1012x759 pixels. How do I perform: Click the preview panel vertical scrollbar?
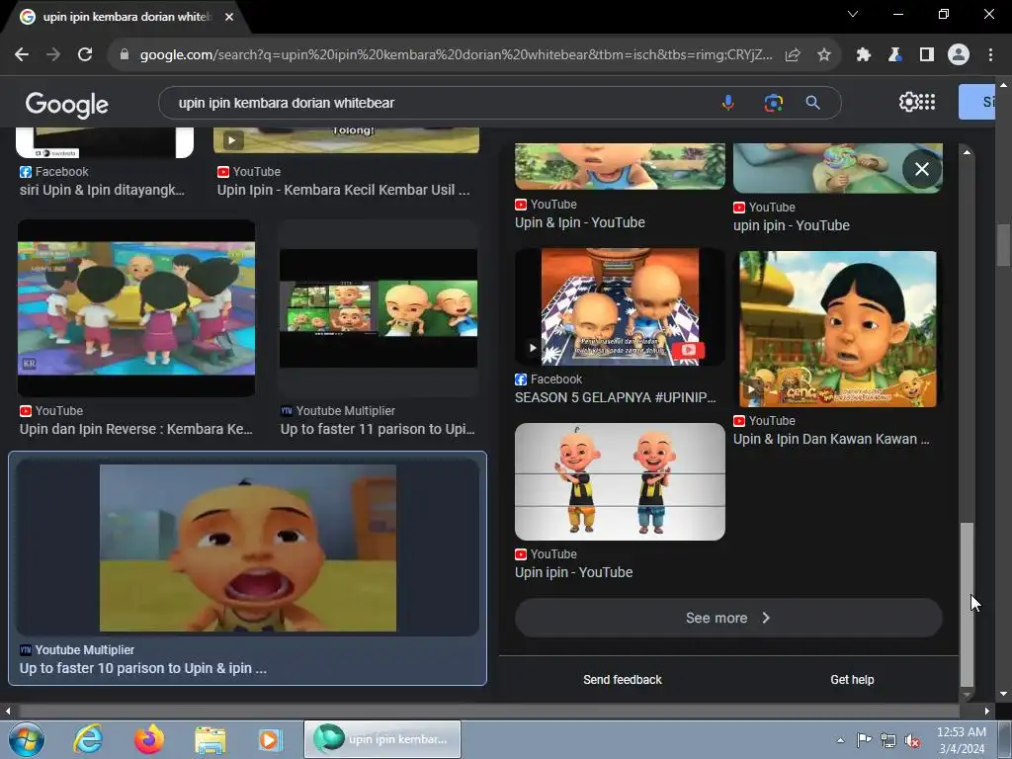pyautogui.click(x=967, y=604)
